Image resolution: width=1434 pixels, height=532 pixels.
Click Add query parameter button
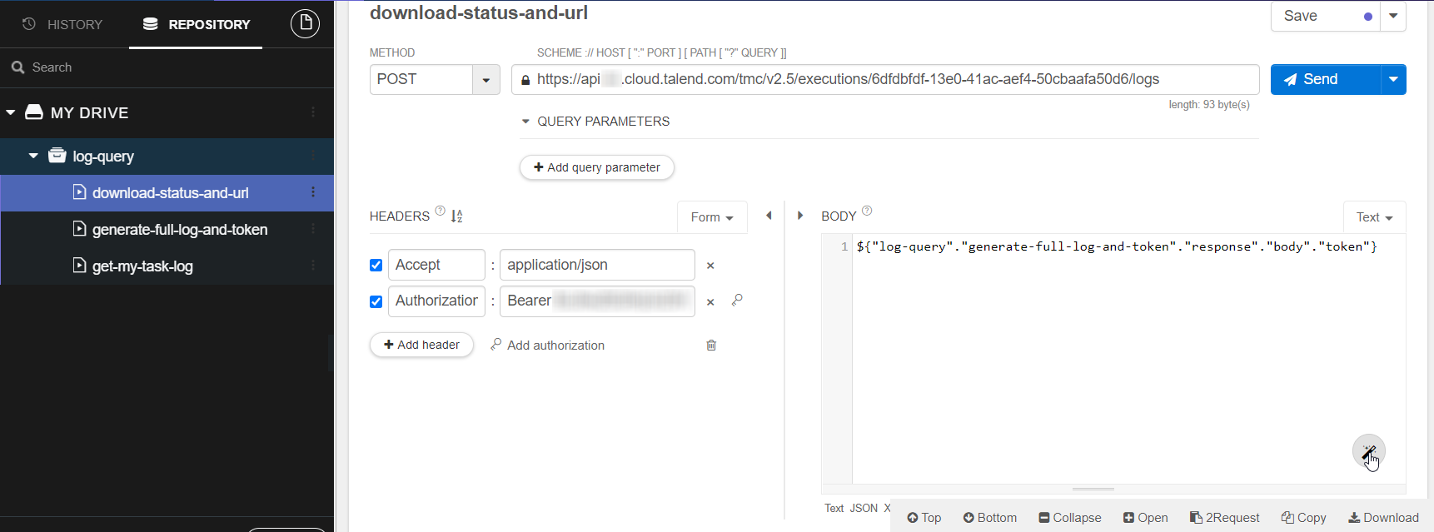[596, 167]
